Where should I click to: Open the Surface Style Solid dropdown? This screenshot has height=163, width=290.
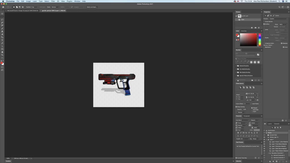283,24
